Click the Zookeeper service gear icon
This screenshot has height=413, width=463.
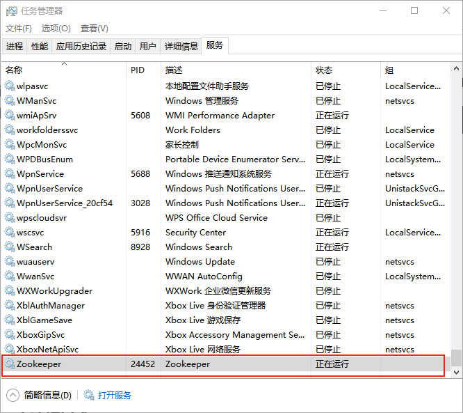point(10,364)
